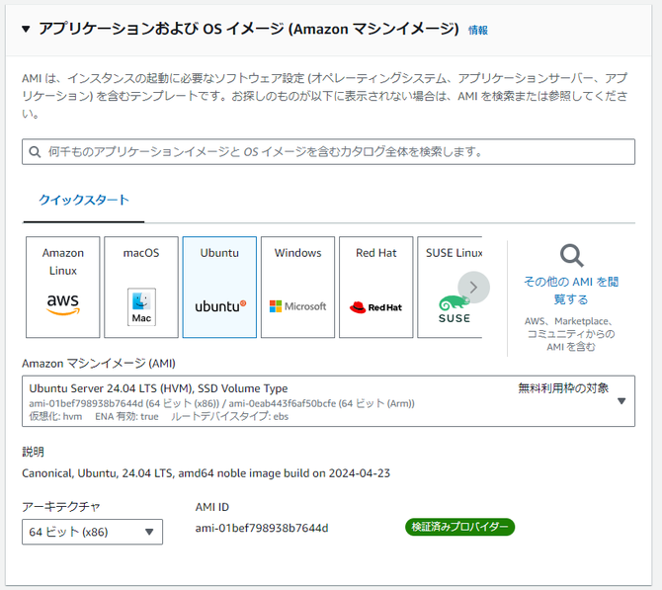
Task: Select the SUSE Linux AMI card
Action: click(450, 288)
